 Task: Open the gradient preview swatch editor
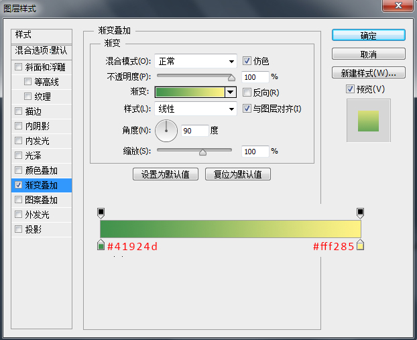click(x=190, y=93)
